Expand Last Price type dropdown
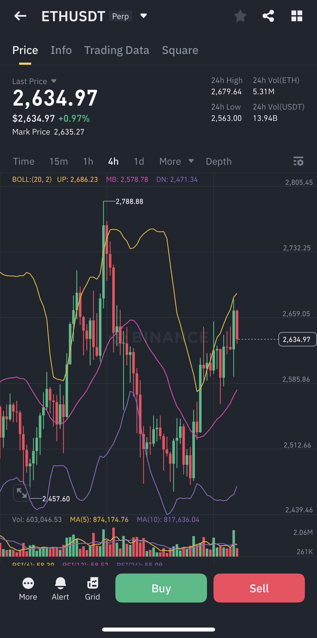The height and width of the screenshot is (638, 317). coord(54,81)
